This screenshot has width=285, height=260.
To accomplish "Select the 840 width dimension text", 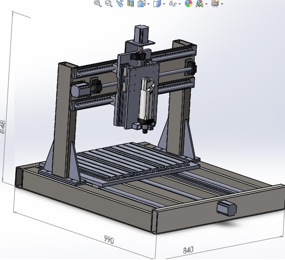I will pos(188,250).
